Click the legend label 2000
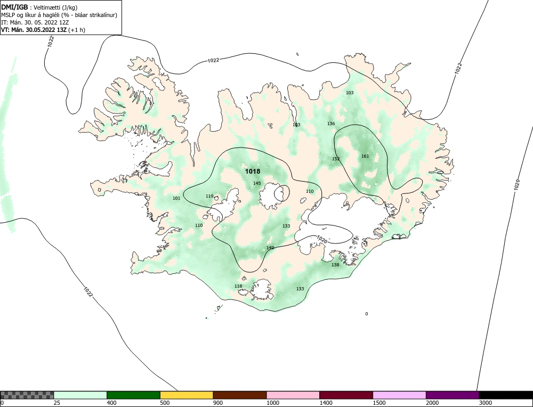Viewport: 533px width, 407px height. tap(432, 403)
